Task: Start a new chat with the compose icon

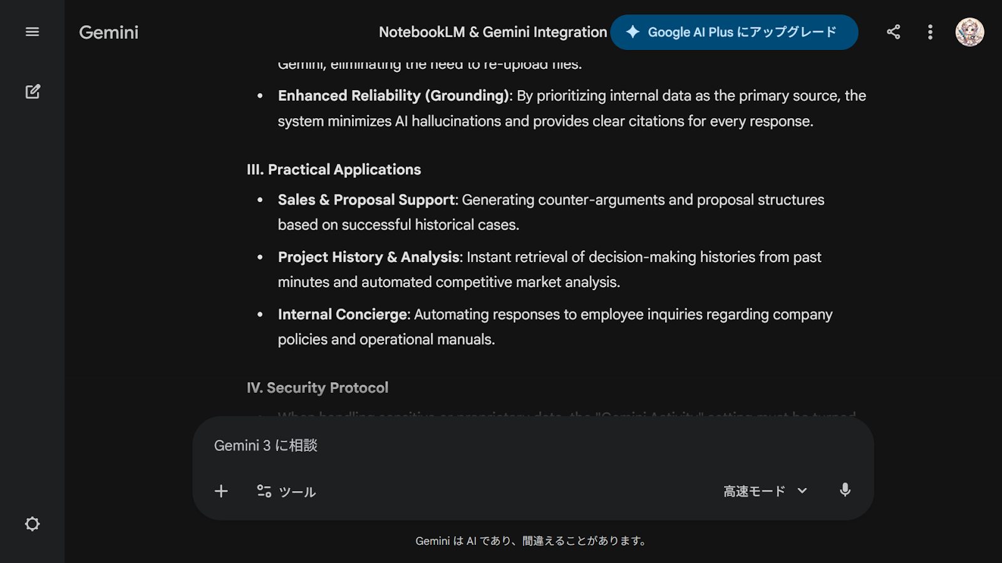Action: tap(33, 92)
